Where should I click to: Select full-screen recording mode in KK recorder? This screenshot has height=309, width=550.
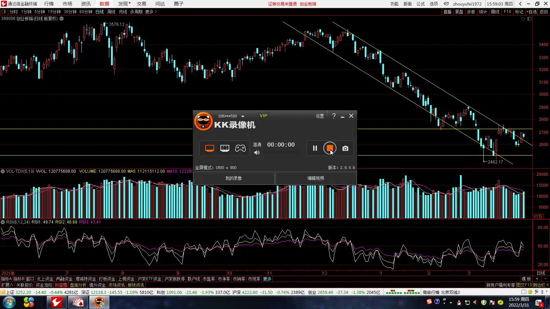tap(210, 148)
